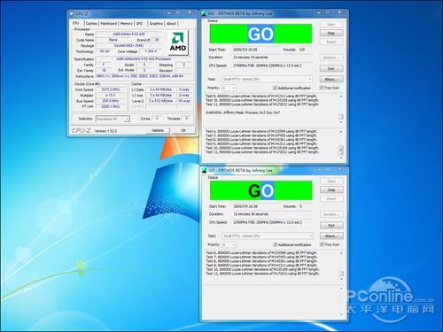
Task: Select the SPD tab
Action: (140, 23)
